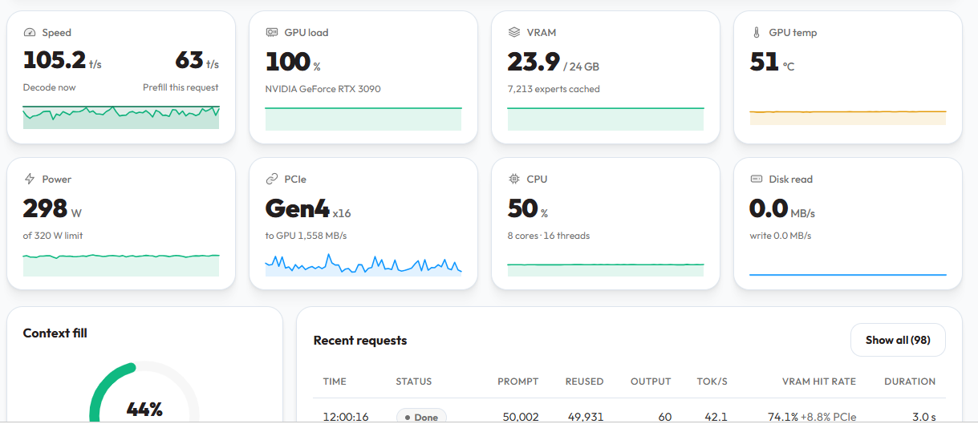The width and height of the screenshot is (978, 424).
Task: Click the GPU load chip icon
Action: pyautogui.click(x=272, y=33)
